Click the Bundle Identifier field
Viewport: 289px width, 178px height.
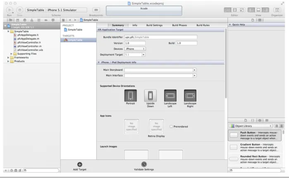point(160,37)
